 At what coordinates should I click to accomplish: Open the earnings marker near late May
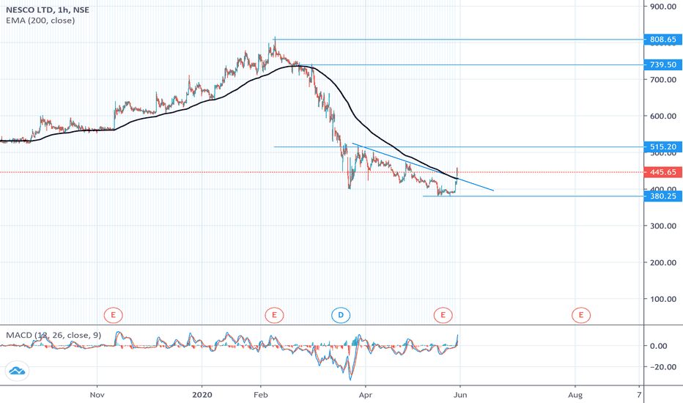pyautogui.click(x=443, y=314)
